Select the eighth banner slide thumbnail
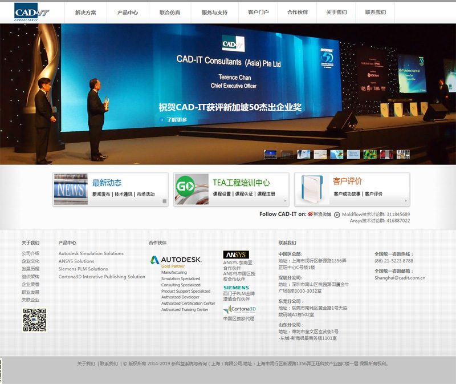This screenshot has height=384, width=456. [x=386, y=154]
